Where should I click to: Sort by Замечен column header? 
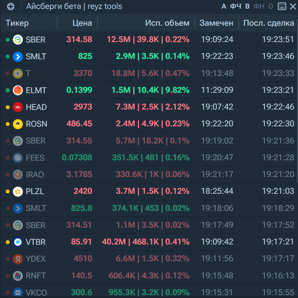pyautogui.click(x=216, y=23)
